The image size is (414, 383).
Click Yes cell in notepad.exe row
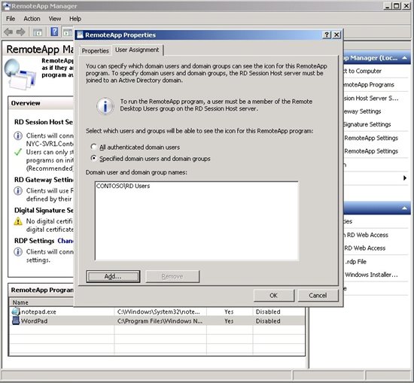click(229, 312)
